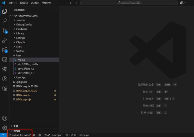Click the command center search box
The height and width of the screenshot is (137, 194).
129,3
